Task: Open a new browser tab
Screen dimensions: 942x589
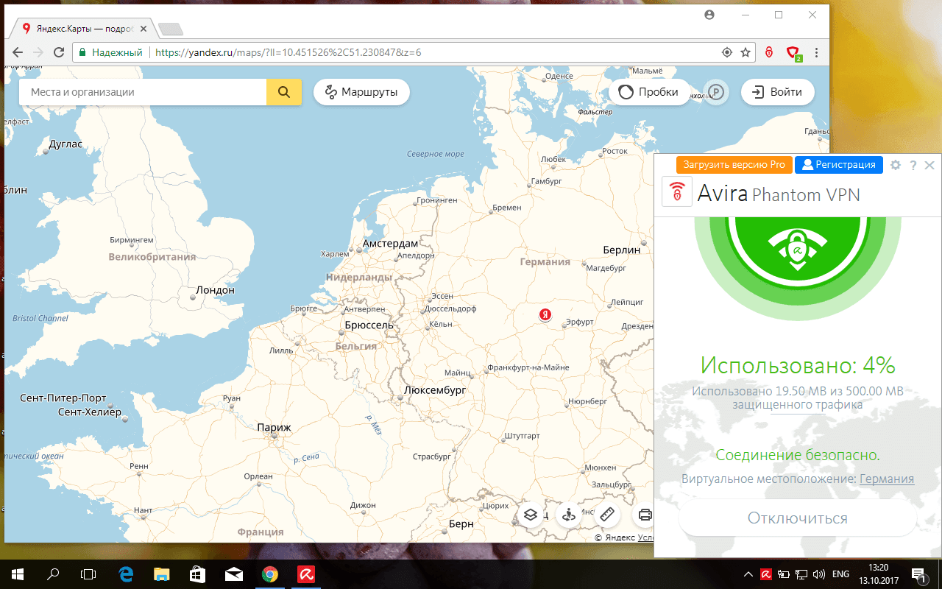Action: (171, 29)
